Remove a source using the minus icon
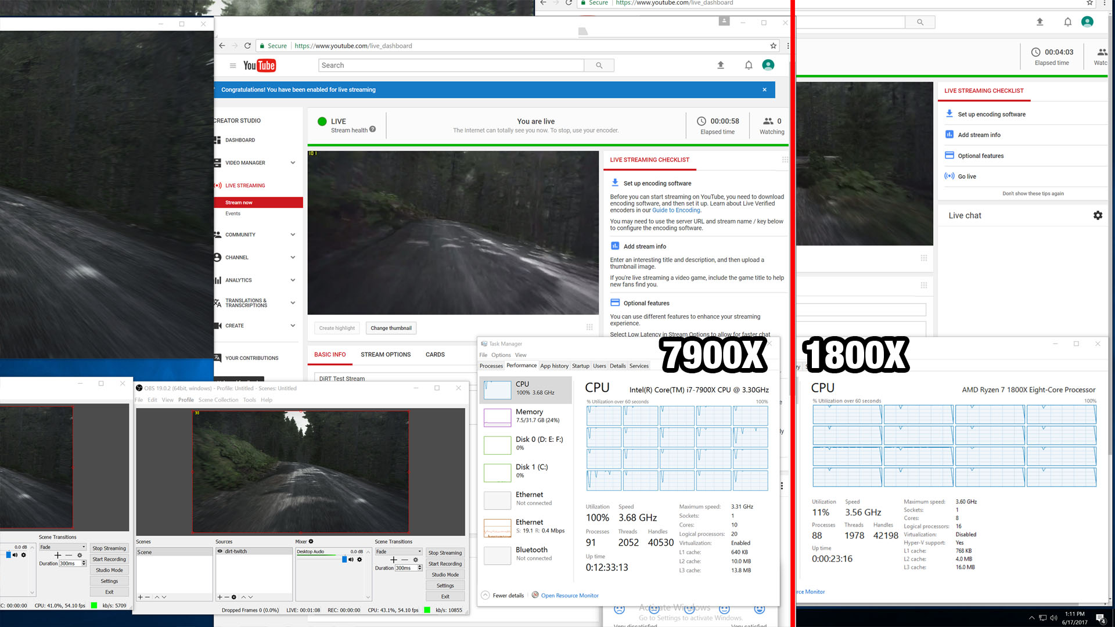 226,597
